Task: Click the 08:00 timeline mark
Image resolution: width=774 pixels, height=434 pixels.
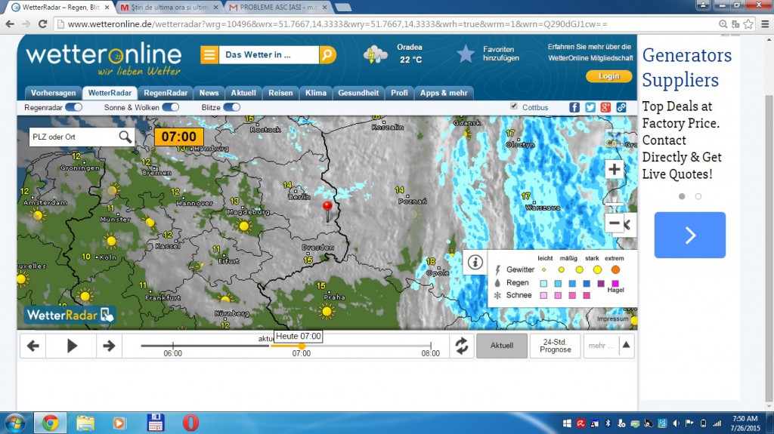Action: click(430, 353)
